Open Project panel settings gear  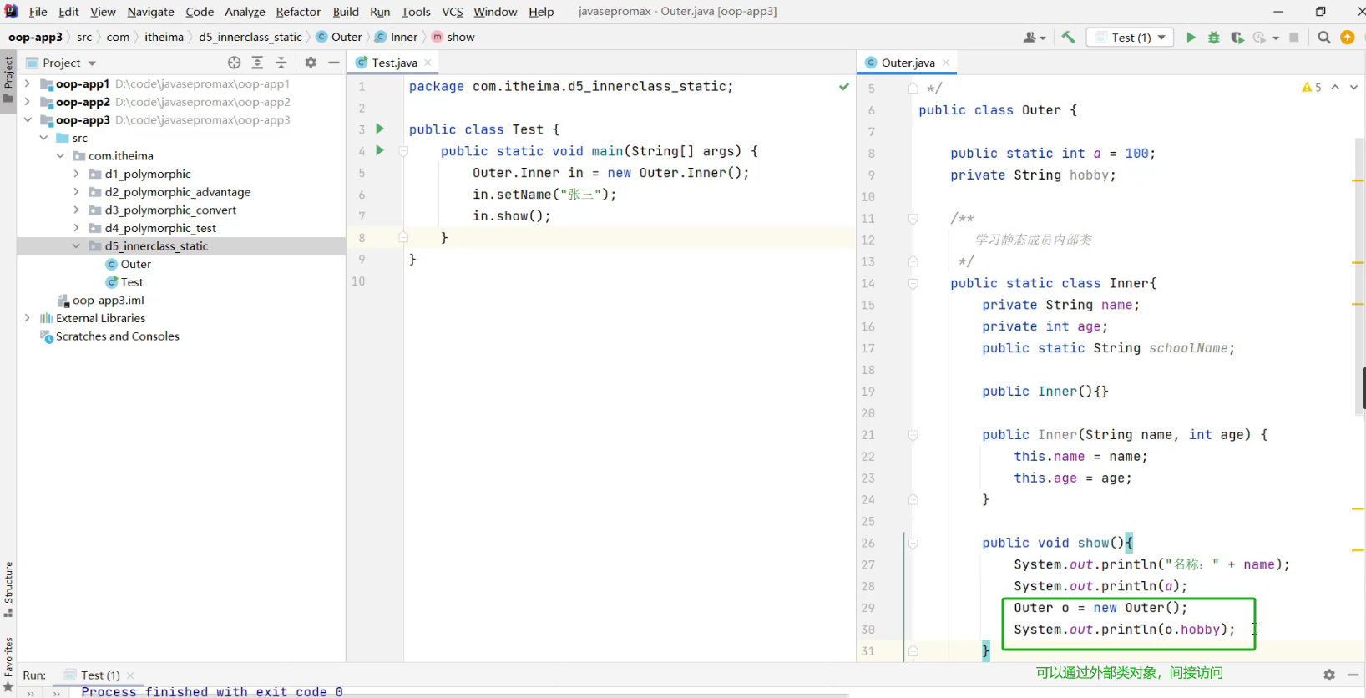[x=311, y=63]
